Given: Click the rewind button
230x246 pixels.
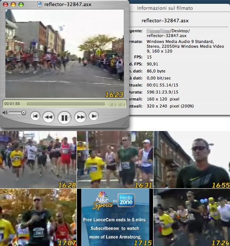Looking at the screenshot, I should click(49, 117).
